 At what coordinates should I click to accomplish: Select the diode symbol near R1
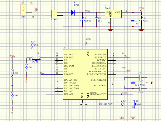73,13
